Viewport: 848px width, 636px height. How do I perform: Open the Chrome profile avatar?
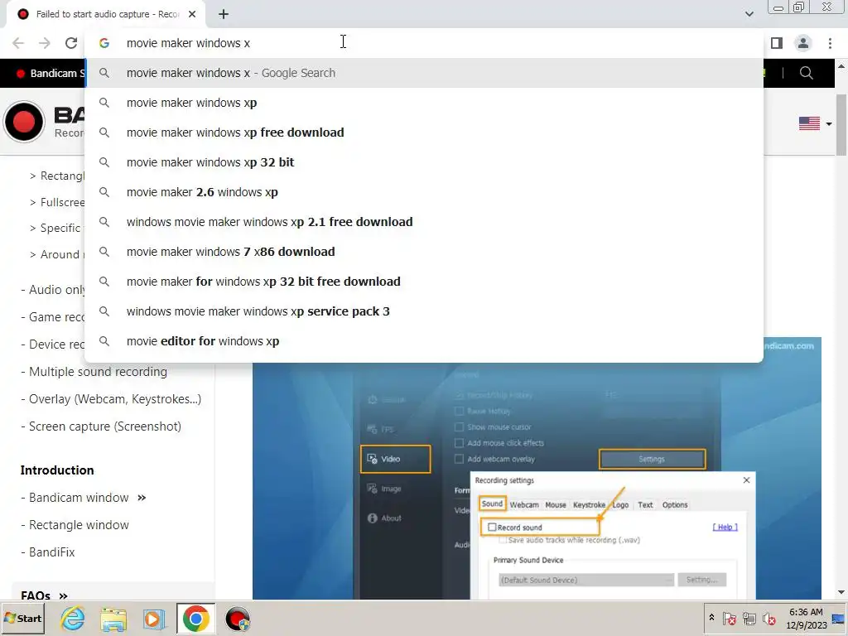pyautogui.click(x=803, y=43)
